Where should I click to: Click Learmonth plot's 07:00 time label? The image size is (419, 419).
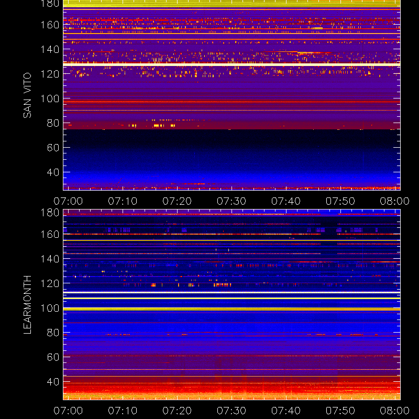coord(68,411)
